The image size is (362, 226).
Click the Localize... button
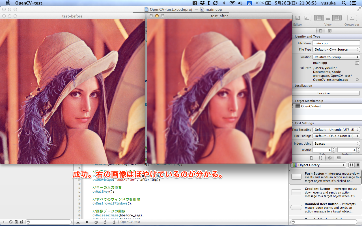click(325, 93)
